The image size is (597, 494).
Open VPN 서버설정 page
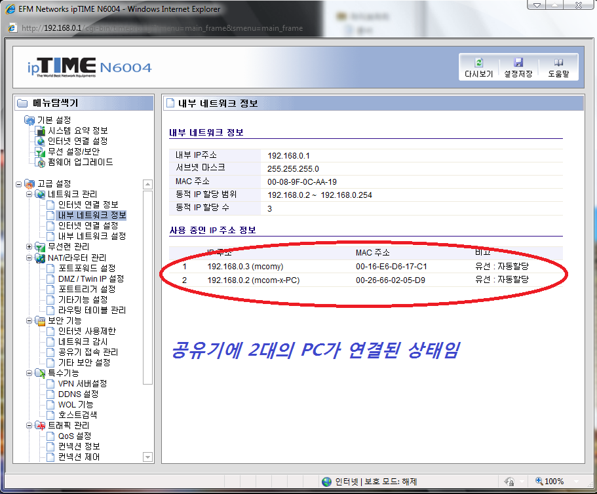tap(82, 384)
